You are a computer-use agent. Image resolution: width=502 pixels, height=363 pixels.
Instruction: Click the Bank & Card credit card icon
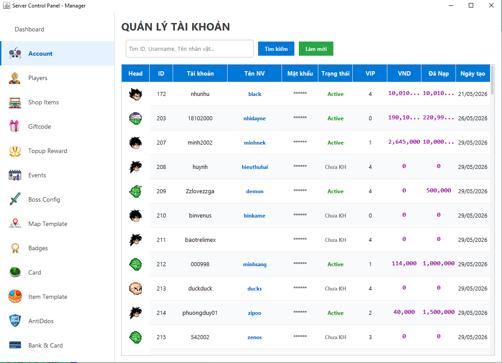pyautogui.click(x=15, y=345)
